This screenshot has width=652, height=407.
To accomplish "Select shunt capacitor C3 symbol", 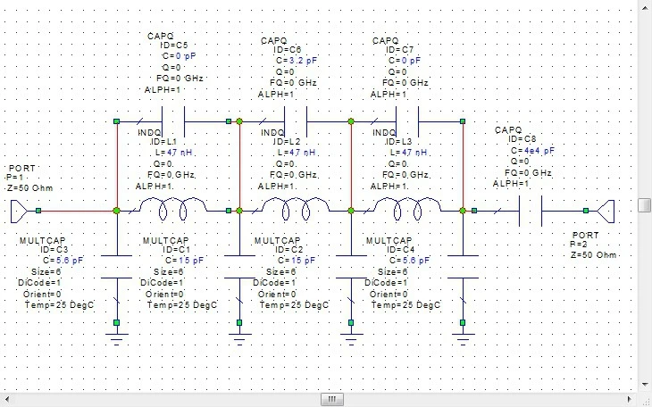I will pyautogui.click(x=117, y=267).
